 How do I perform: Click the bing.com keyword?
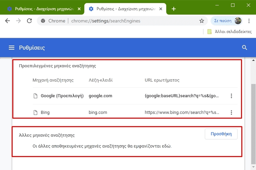coord(98,113)
